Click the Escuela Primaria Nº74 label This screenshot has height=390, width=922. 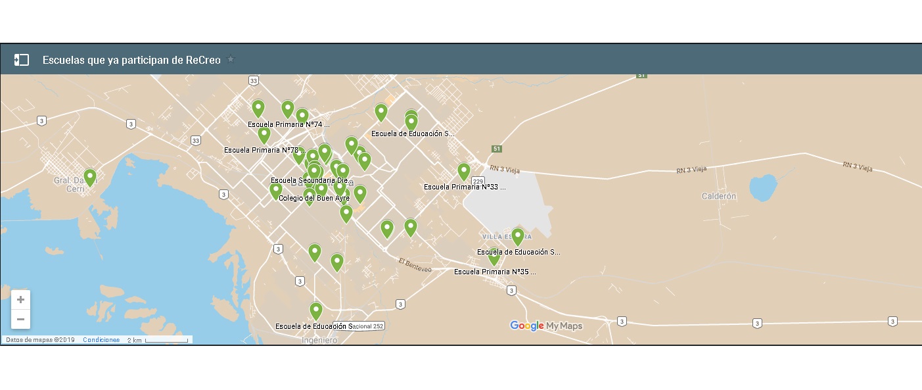pos(288,124)
